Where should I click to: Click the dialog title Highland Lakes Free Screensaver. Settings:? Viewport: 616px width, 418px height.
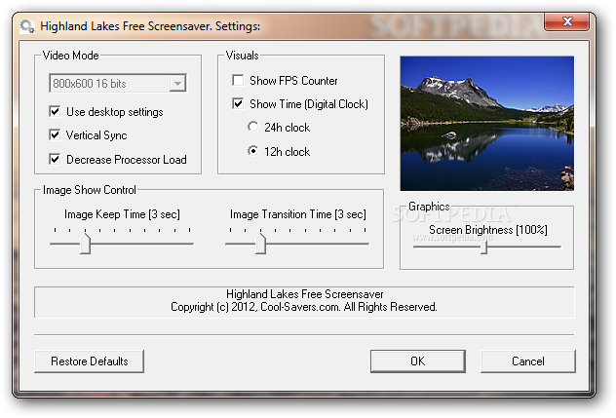[150, 26]
